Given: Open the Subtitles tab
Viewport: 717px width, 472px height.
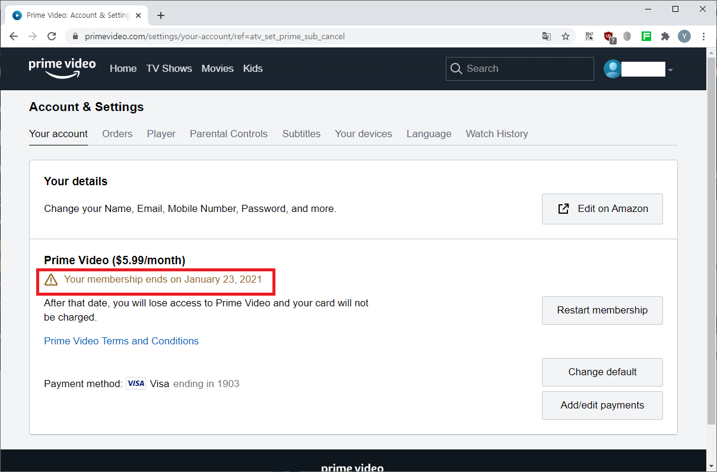Looking at the screenshot, I should 301,134.
